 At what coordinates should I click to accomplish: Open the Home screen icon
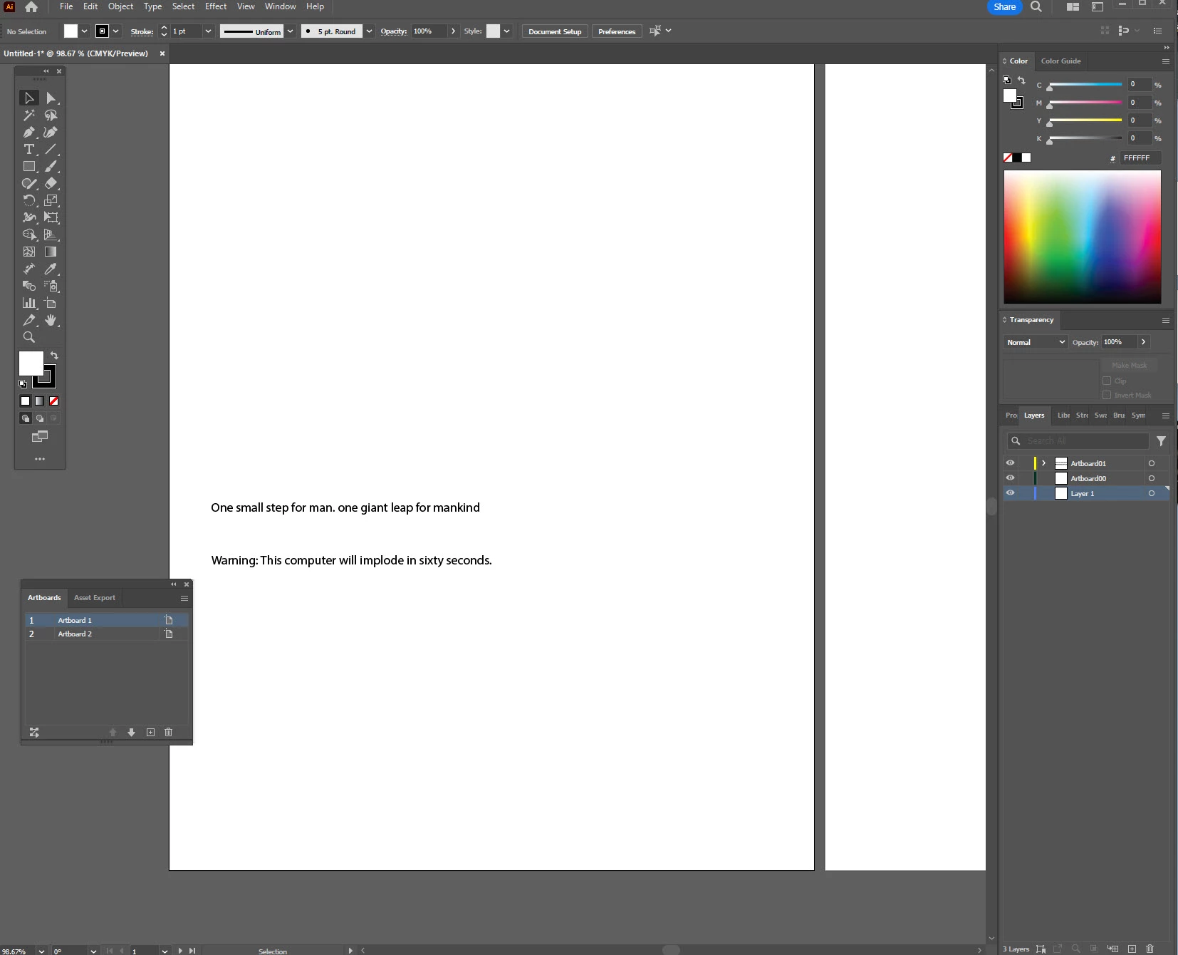tap(31, 7)
